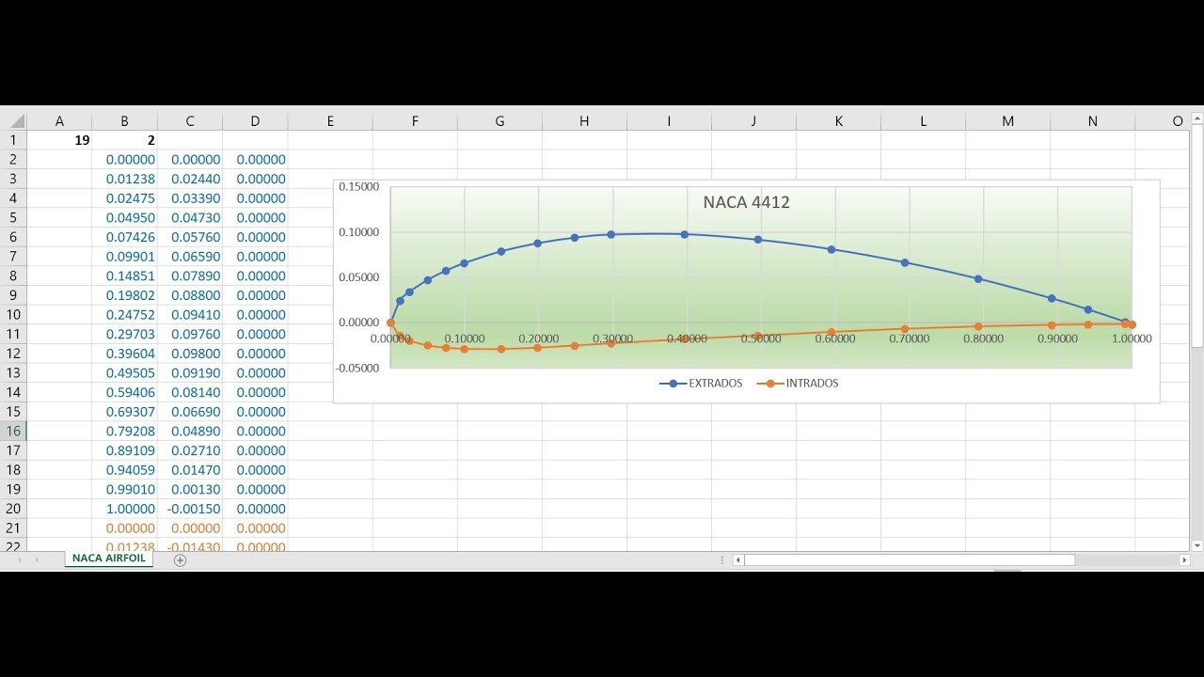The image size is (1204, 677).
Task: Click the vertical scrollbar up arrow
Action: click(x=1196, y=119)
